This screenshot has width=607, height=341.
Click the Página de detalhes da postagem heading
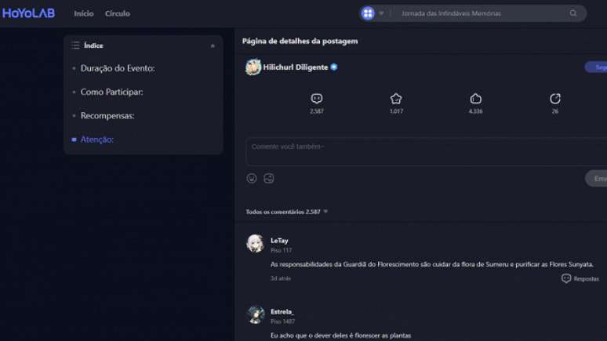[x=300, y=41]
